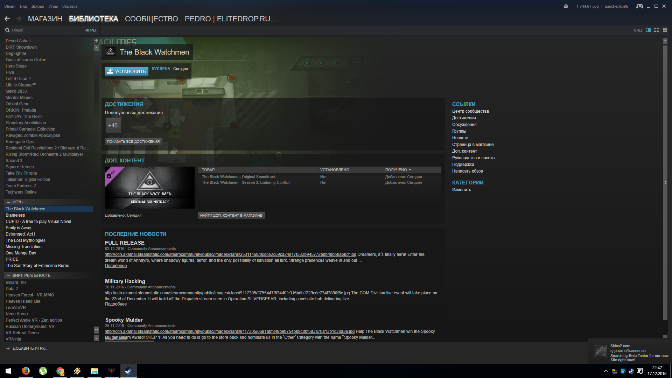Open the ИГРЫ library filter dropdown
The image size is (672, 378).
click(x=91, y=30)
